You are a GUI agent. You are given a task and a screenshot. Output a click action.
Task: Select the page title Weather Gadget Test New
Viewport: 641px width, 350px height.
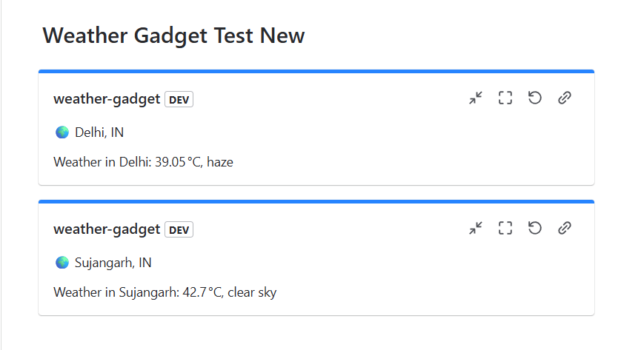click(173, 35)
